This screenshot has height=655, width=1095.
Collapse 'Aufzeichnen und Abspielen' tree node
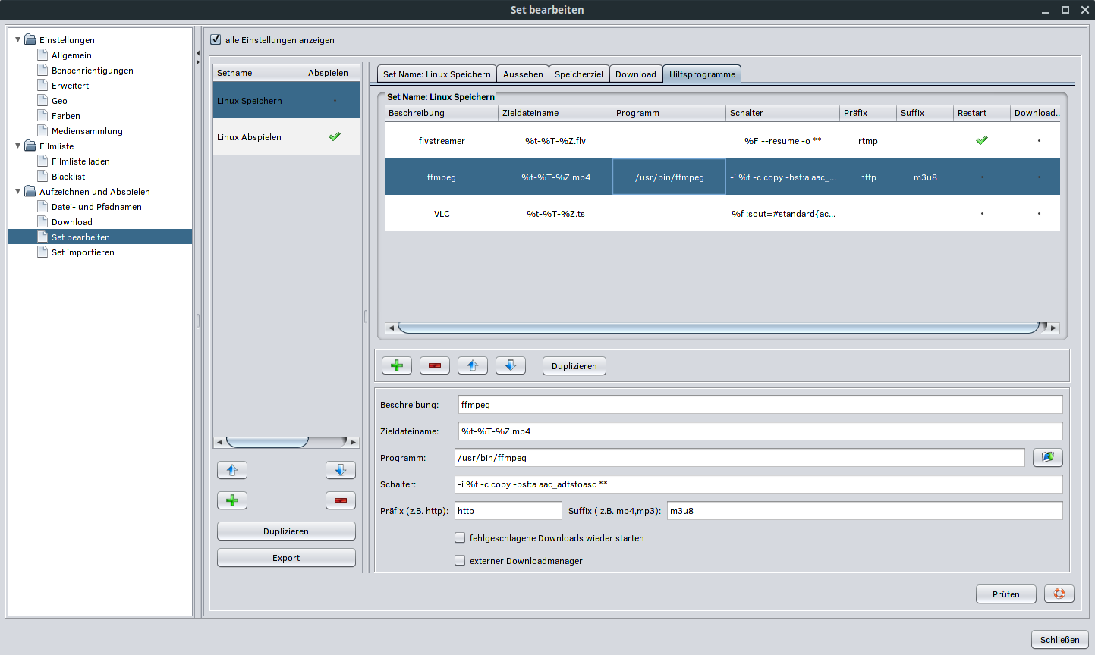(18, 191)
